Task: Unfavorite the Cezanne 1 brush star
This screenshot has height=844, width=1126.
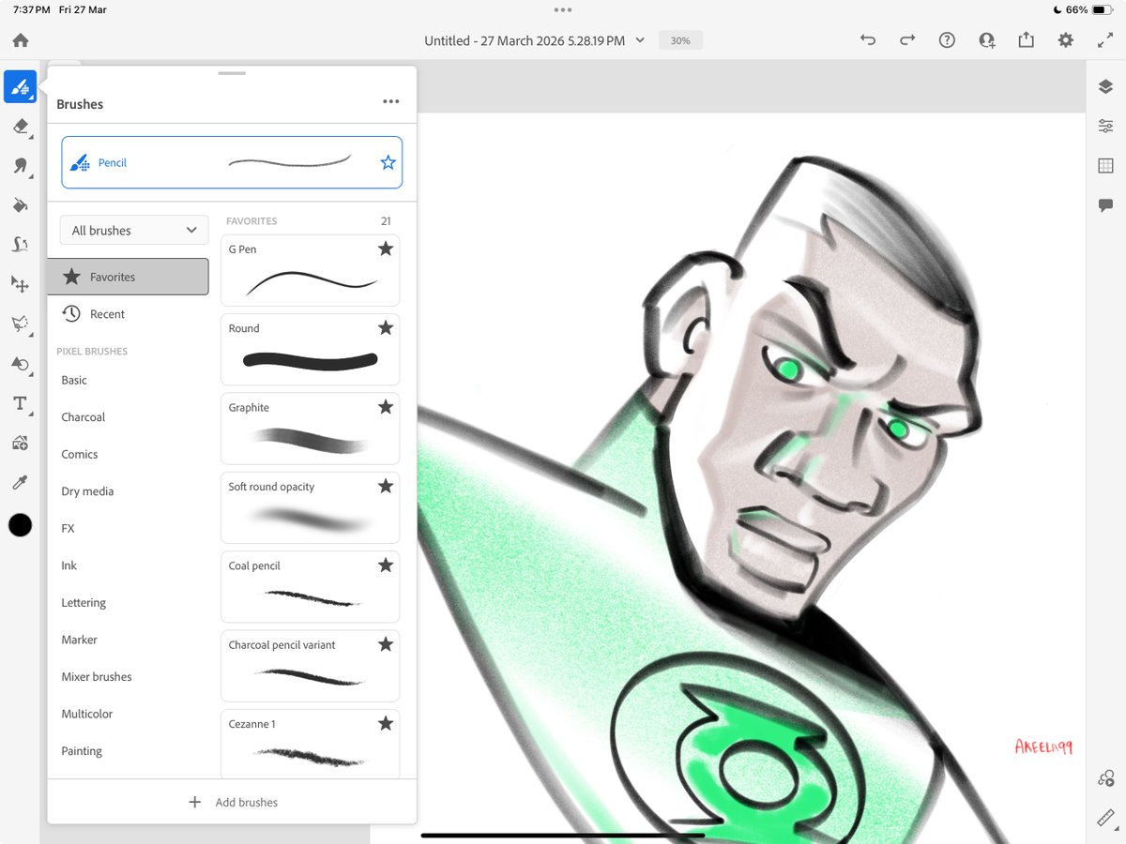Action: coord(385,724)
